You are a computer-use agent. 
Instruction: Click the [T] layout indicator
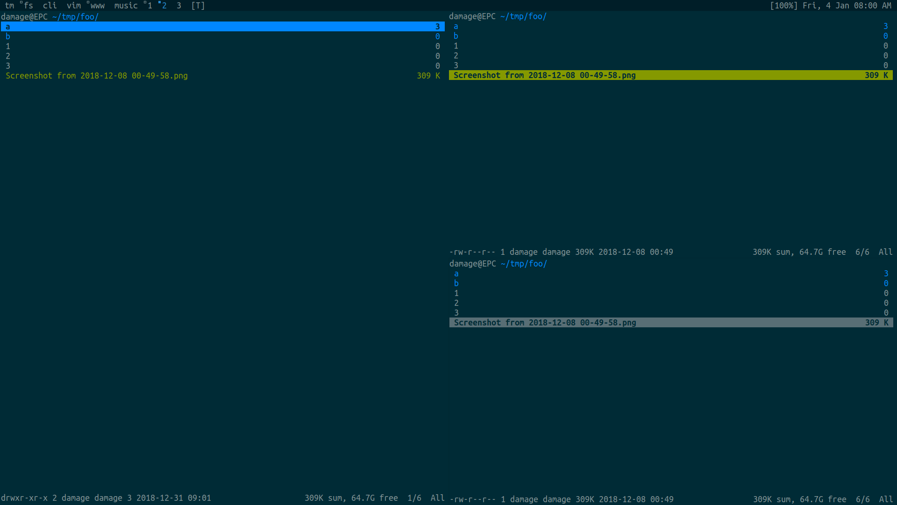tap(198, 6)
